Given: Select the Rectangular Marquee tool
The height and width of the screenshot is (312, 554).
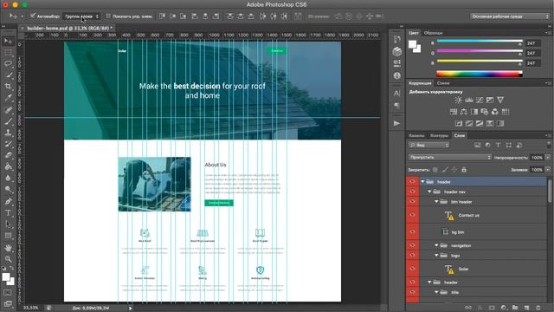Looking at the screenshot, I should pyautogui.click(x=8, y=53).
